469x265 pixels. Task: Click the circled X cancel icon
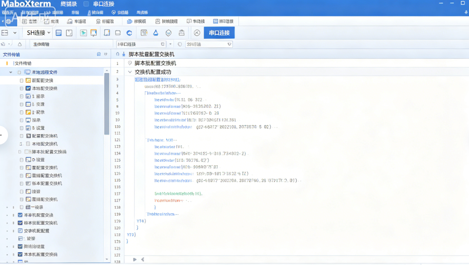(197, 33)
